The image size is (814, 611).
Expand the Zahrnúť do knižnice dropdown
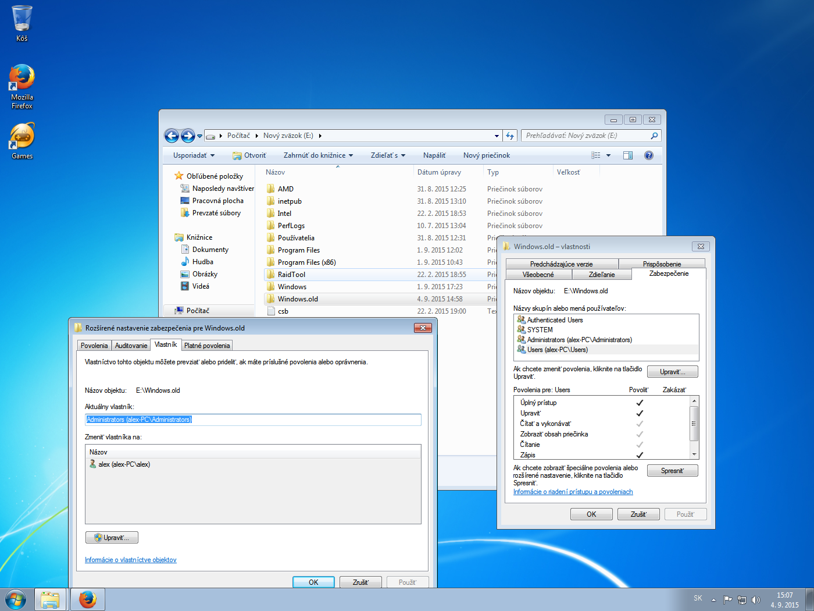318,155
